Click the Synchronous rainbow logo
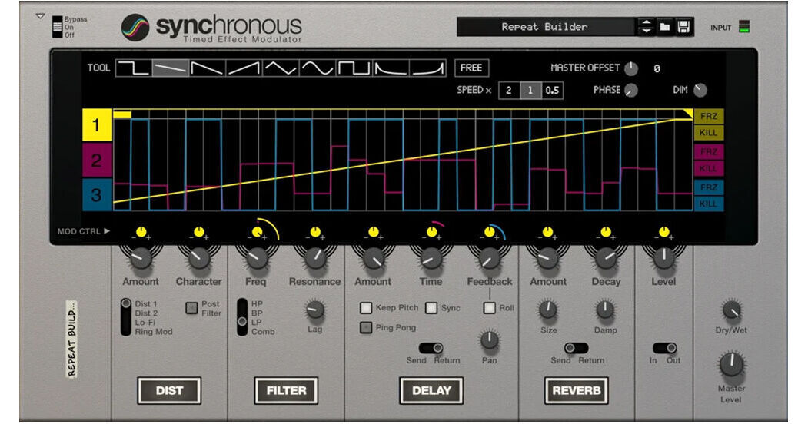Image resolution: width=808 pixels, height=424 pixels. (135, 28)
